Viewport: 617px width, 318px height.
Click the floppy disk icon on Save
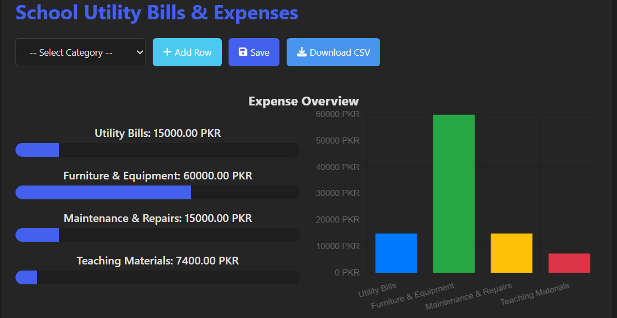[243, 52]
